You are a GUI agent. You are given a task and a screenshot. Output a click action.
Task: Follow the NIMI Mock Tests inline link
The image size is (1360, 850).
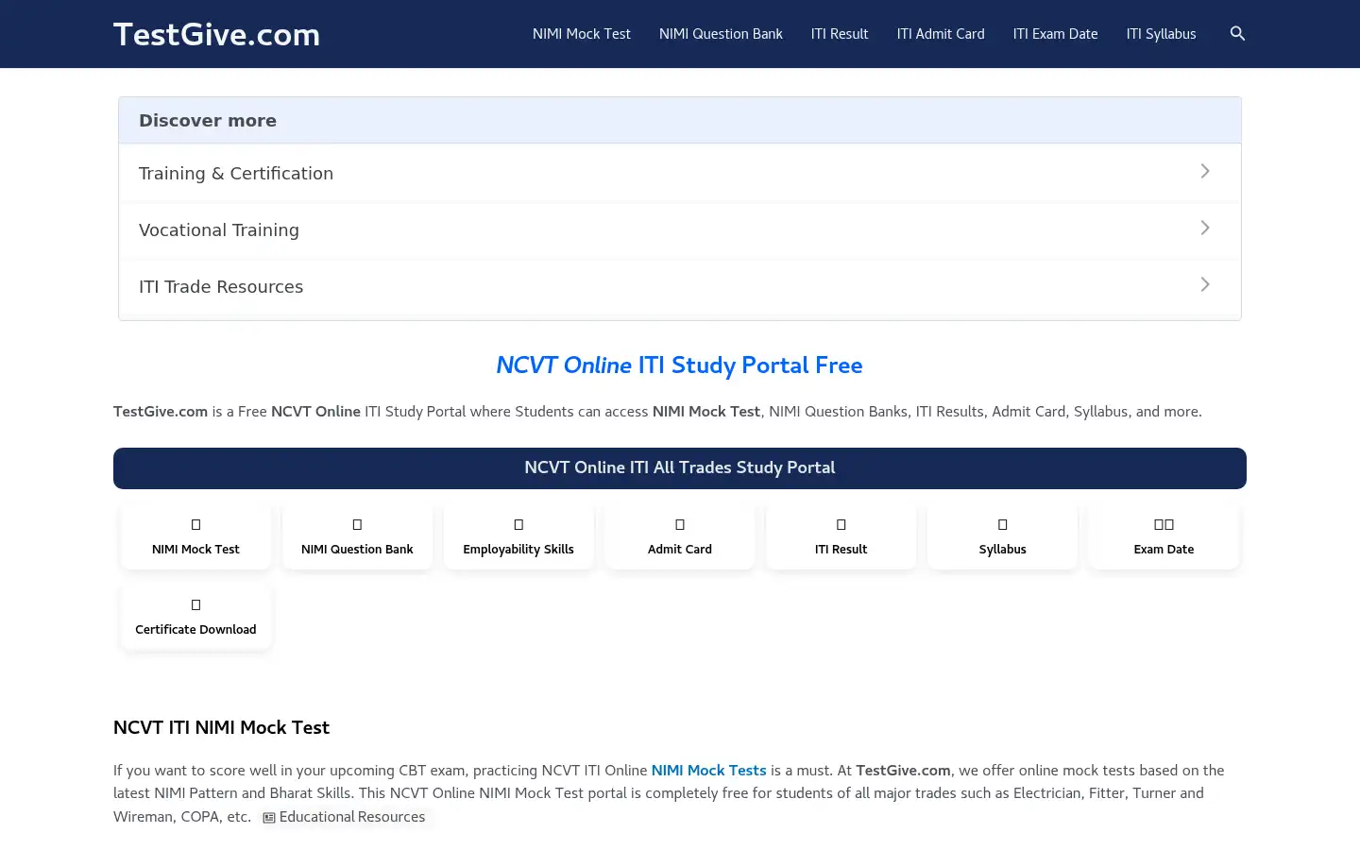click(x=708, y=771)
